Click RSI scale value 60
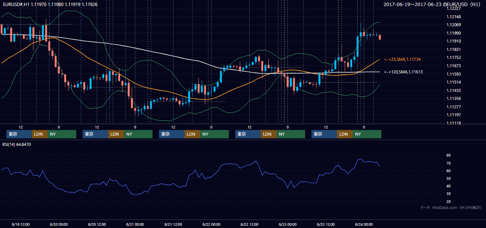 448,171
